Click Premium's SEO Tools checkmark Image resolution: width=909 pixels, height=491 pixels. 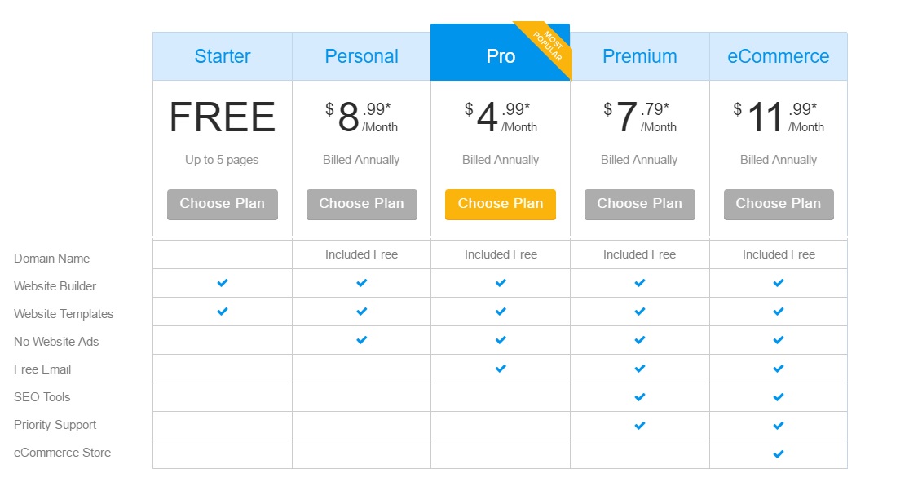pyautogui.click(x=639, y=397)
